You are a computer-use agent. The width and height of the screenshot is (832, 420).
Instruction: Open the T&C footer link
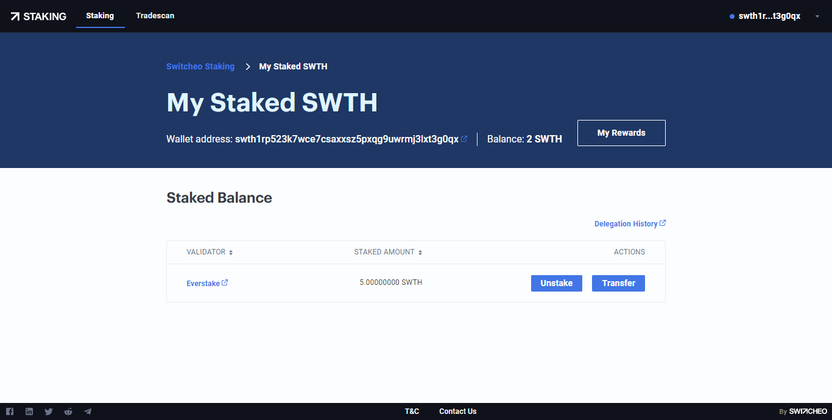tap(412, 411)
